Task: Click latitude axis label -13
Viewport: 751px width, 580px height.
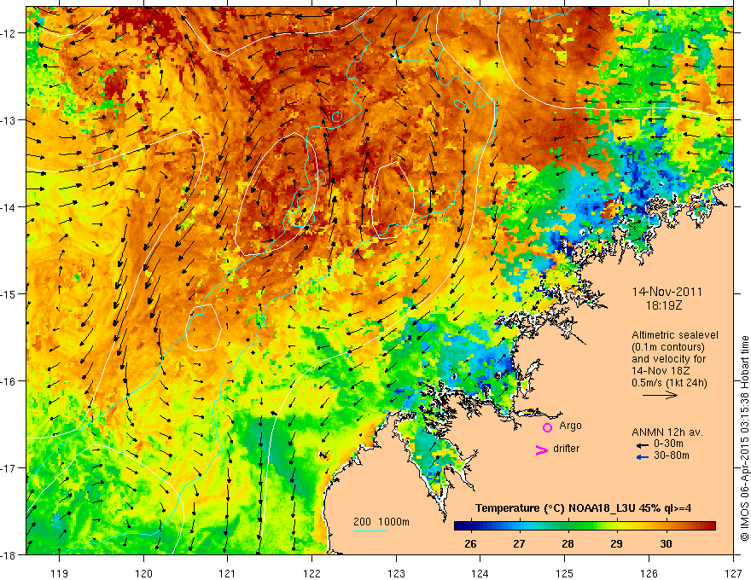Action: point(9,120)
